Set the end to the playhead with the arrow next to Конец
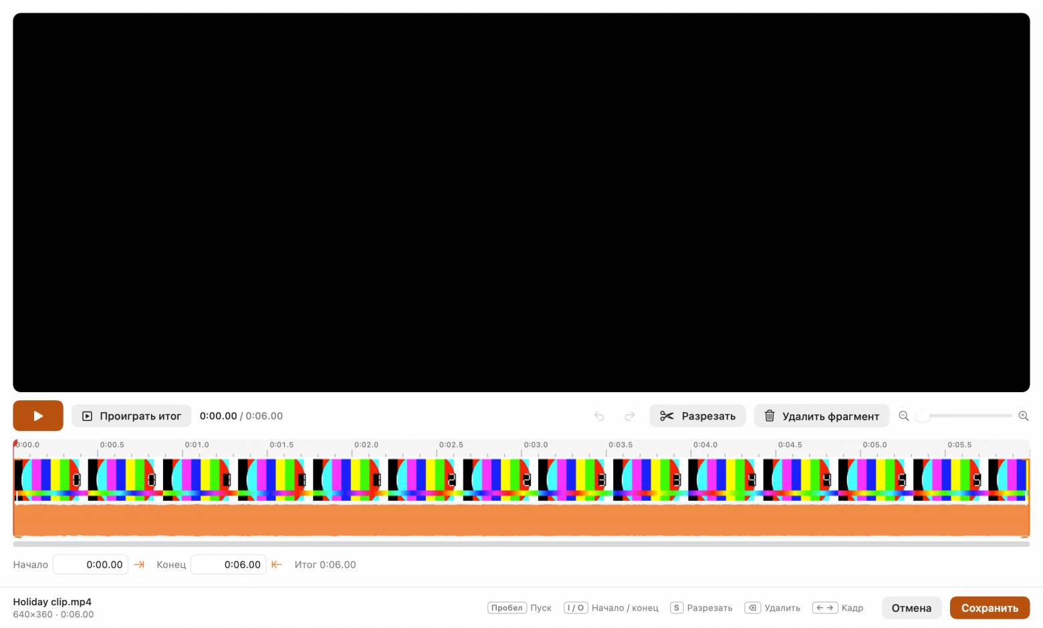1043x628 pixels. coord(277,565)
